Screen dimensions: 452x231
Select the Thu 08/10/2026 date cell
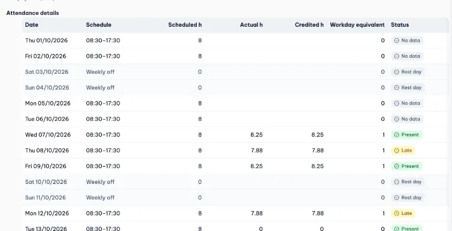point(47,150)
